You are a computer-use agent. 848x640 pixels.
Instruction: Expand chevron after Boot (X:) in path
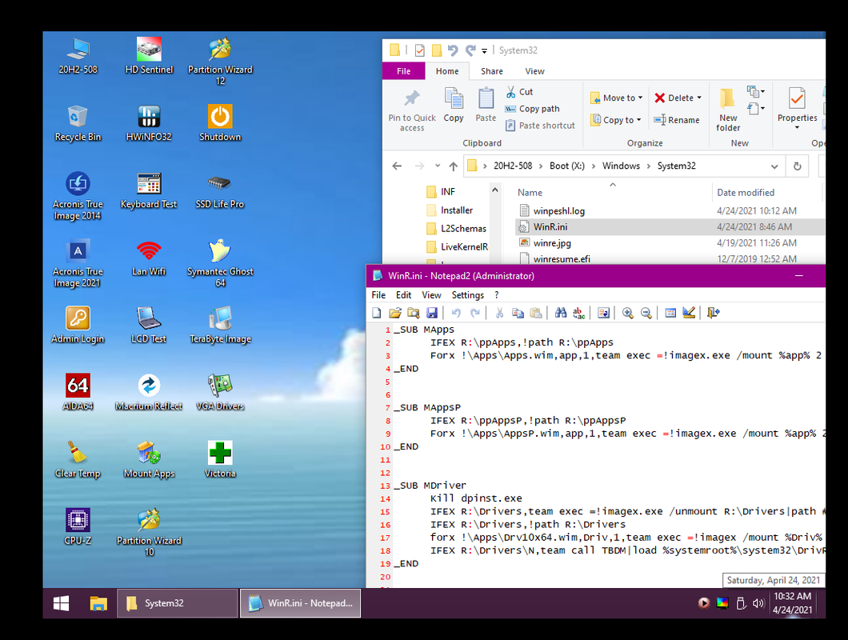point(594,166)
